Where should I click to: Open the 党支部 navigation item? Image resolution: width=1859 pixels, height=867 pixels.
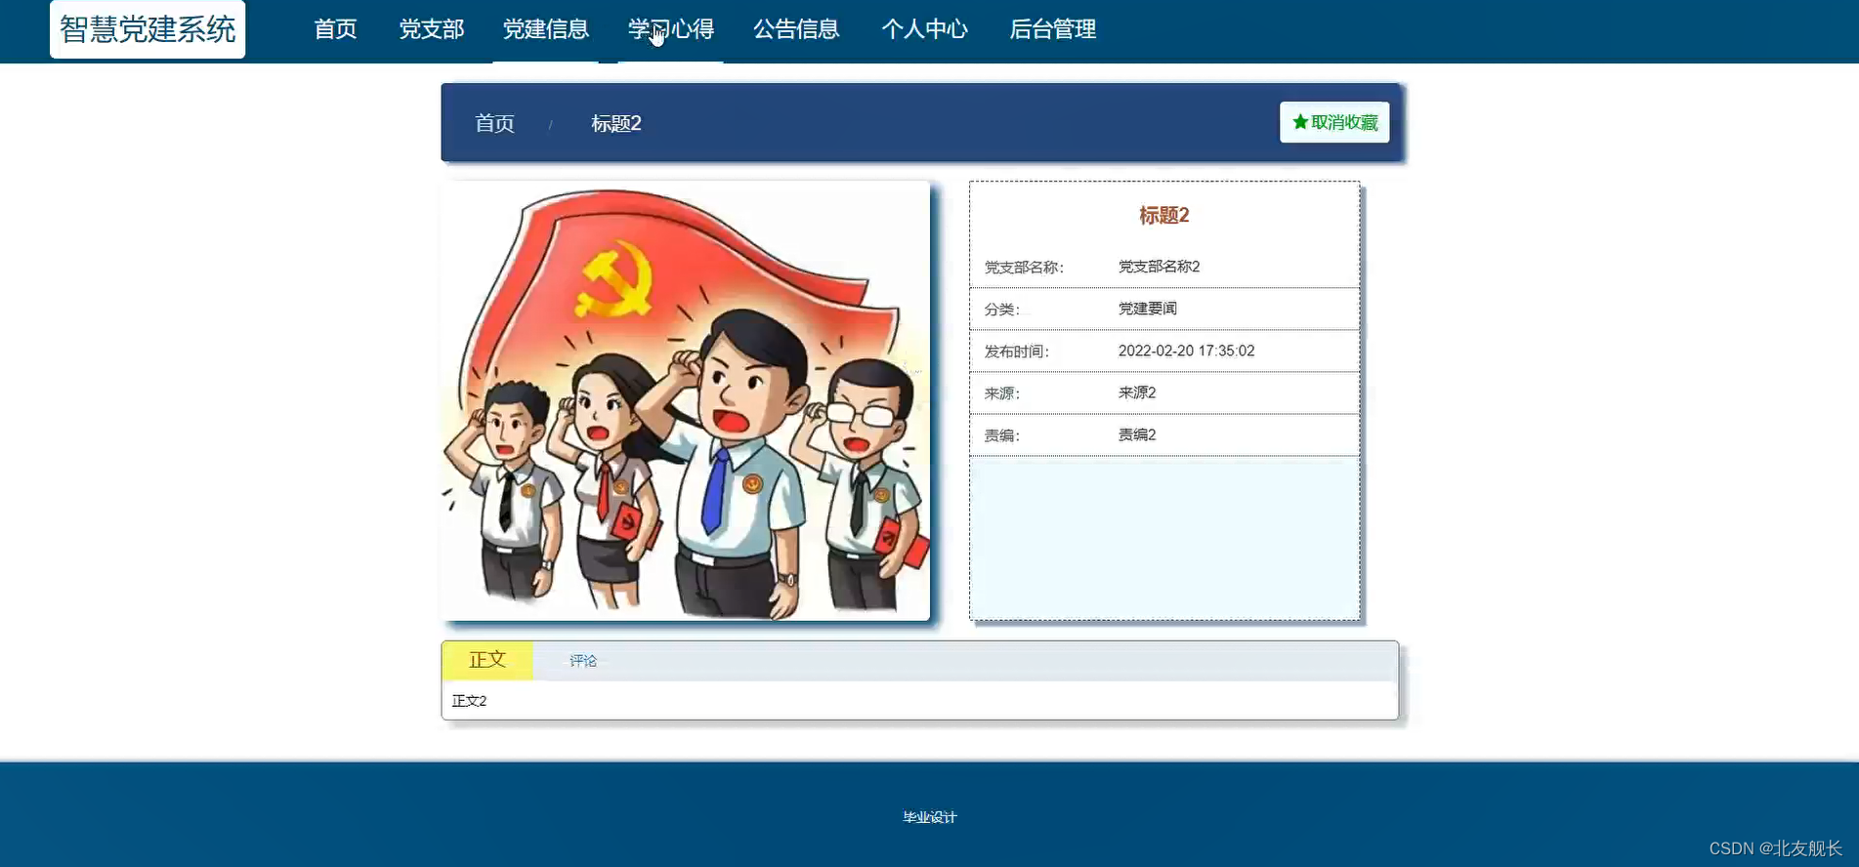(431, 29)
